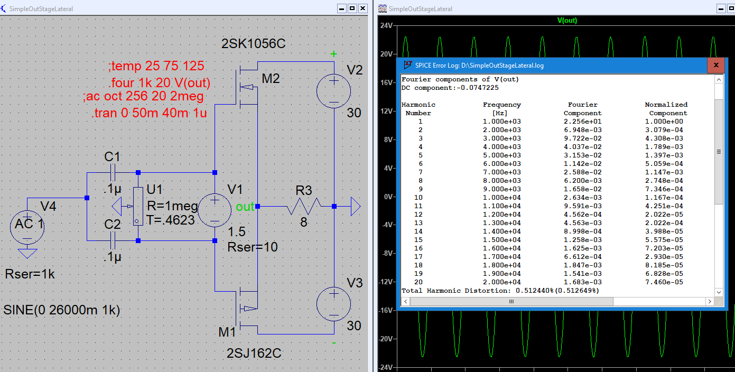Image resolution: width=735 pixels, height=372 pixels.
Task: Click the R3 resistor symbol
Action: click(303, 207)
